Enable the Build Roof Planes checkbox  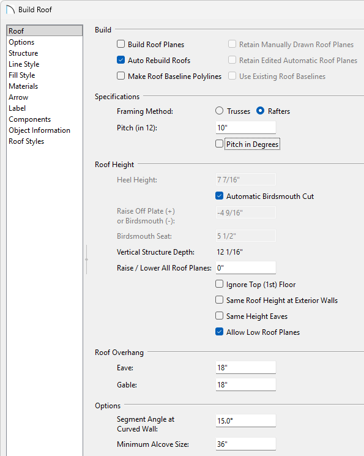(121, 44)
